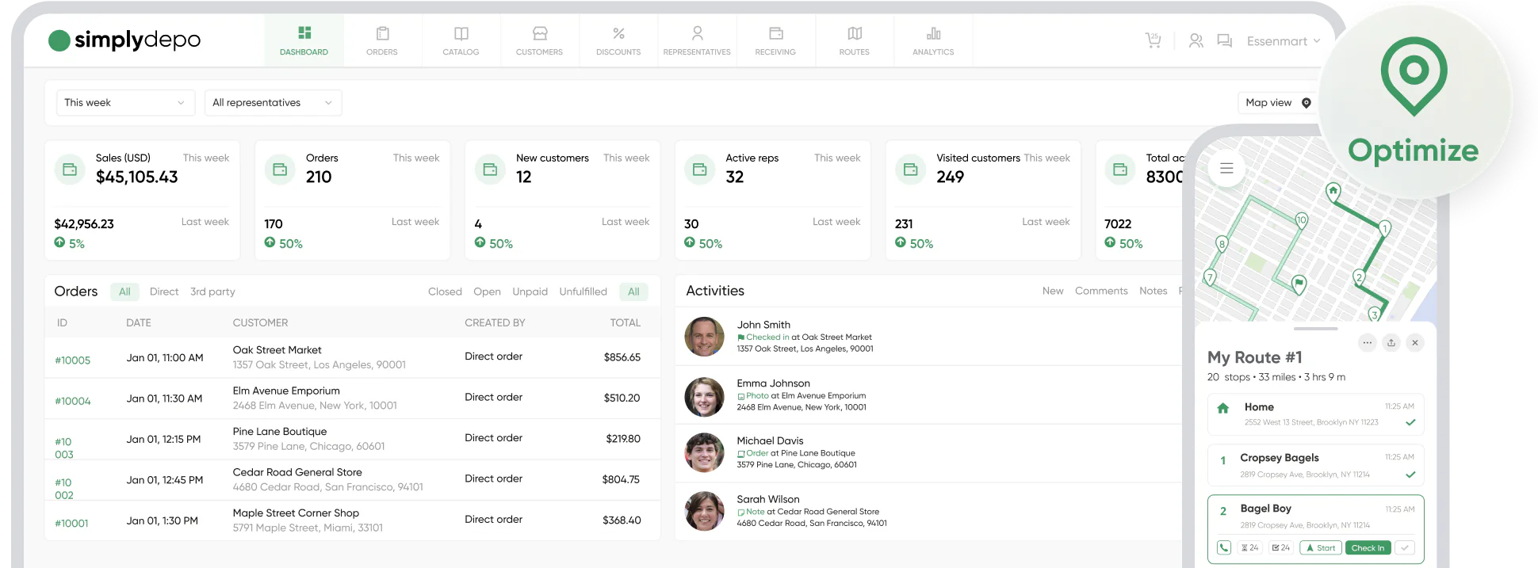Click the chat messages icon

click(1224, 41)
